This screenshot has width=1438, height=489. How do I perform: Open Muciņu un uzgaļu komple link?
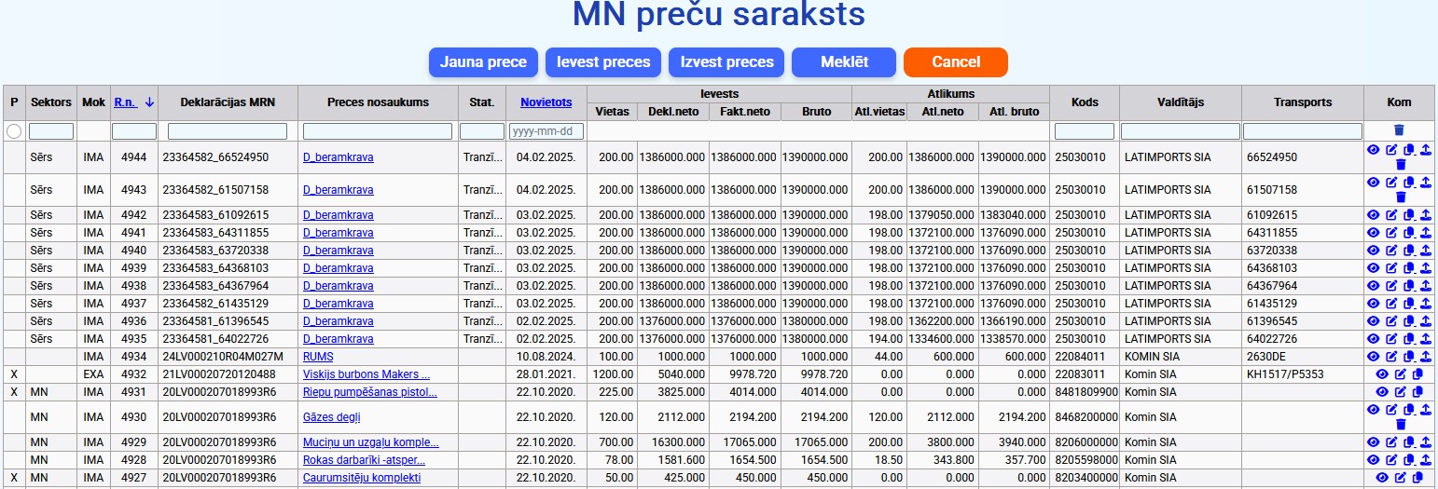point(370,442)
